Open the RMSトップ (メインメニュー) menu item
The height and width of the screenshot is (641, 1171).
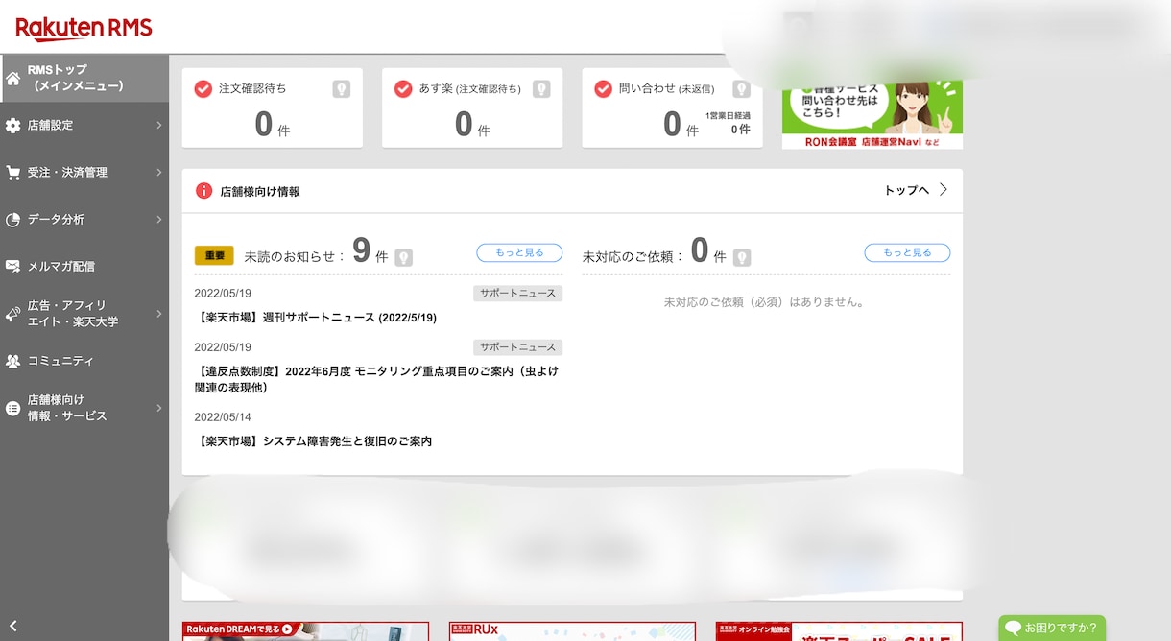pyautogui.click(x=84, y=79)
